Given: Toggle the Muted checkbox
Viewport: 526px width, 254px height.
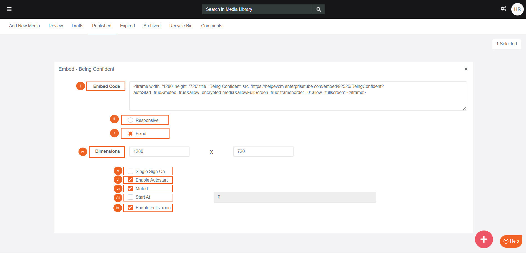Looking at the screenshot, I should click(130, 188).
